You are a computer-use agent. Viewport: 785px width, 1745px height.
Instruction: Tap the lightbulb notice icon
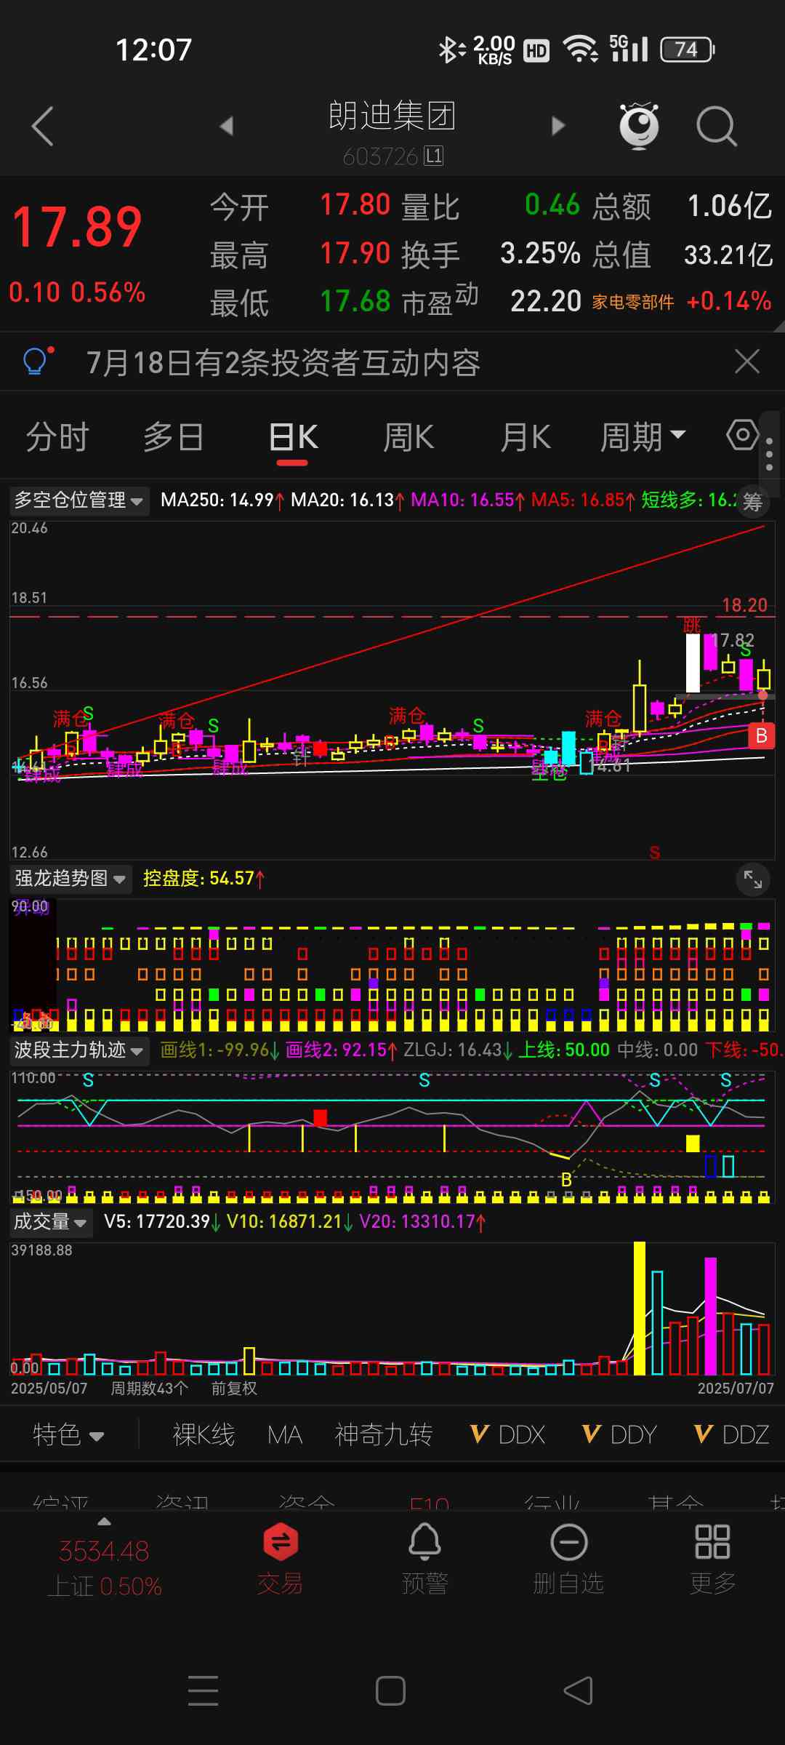(x=38, y=361)
